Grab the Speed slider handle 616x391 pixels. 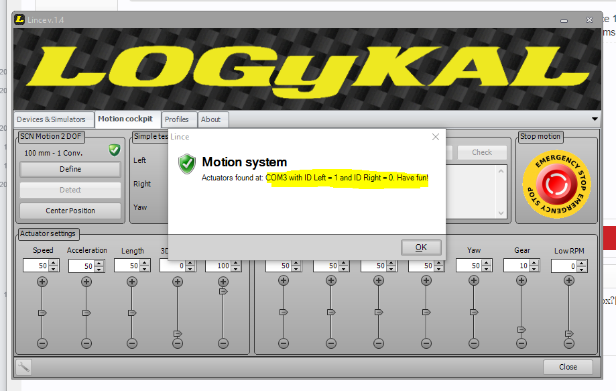point(42,313)
